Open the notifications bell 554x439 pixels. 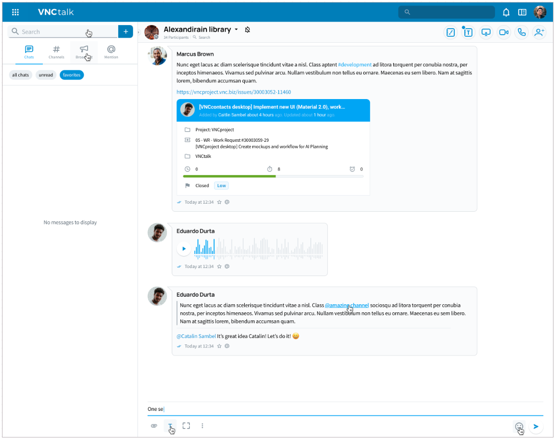(506, 12)
